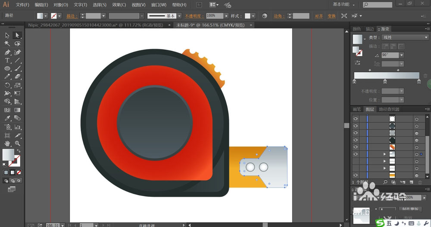The height and width of the screenshot is (227, 431).
Task: Enable Draw Inside mode in toolbox
Action: pos(19,181)
